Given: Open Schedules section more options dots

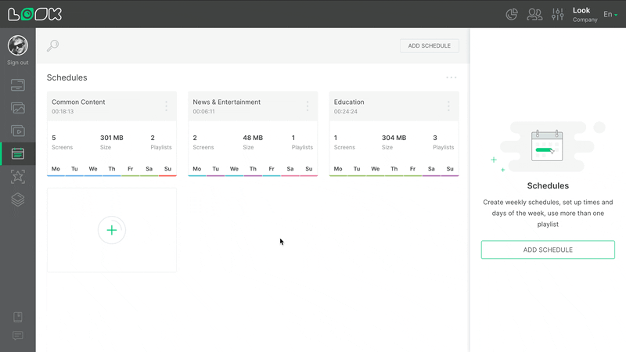Looking at the screenshot, I should [451, 77].
